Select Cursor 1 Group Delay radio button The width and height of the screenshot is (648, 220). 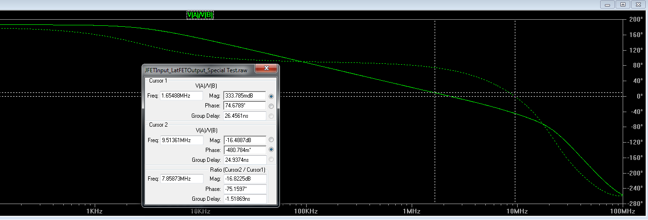click(x=271, y=116)
